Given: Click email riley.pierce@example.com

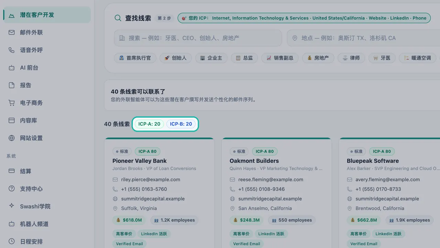Looking at the screenshot, I should click(151, 180).
